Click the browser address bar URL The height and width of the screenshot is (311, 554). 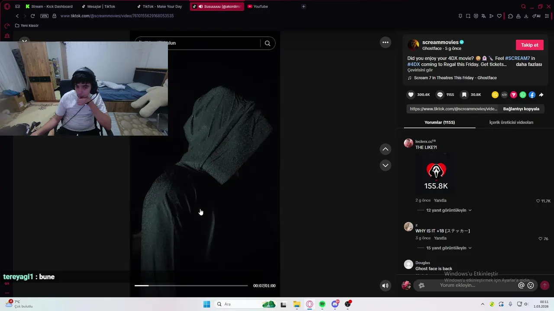117,16
